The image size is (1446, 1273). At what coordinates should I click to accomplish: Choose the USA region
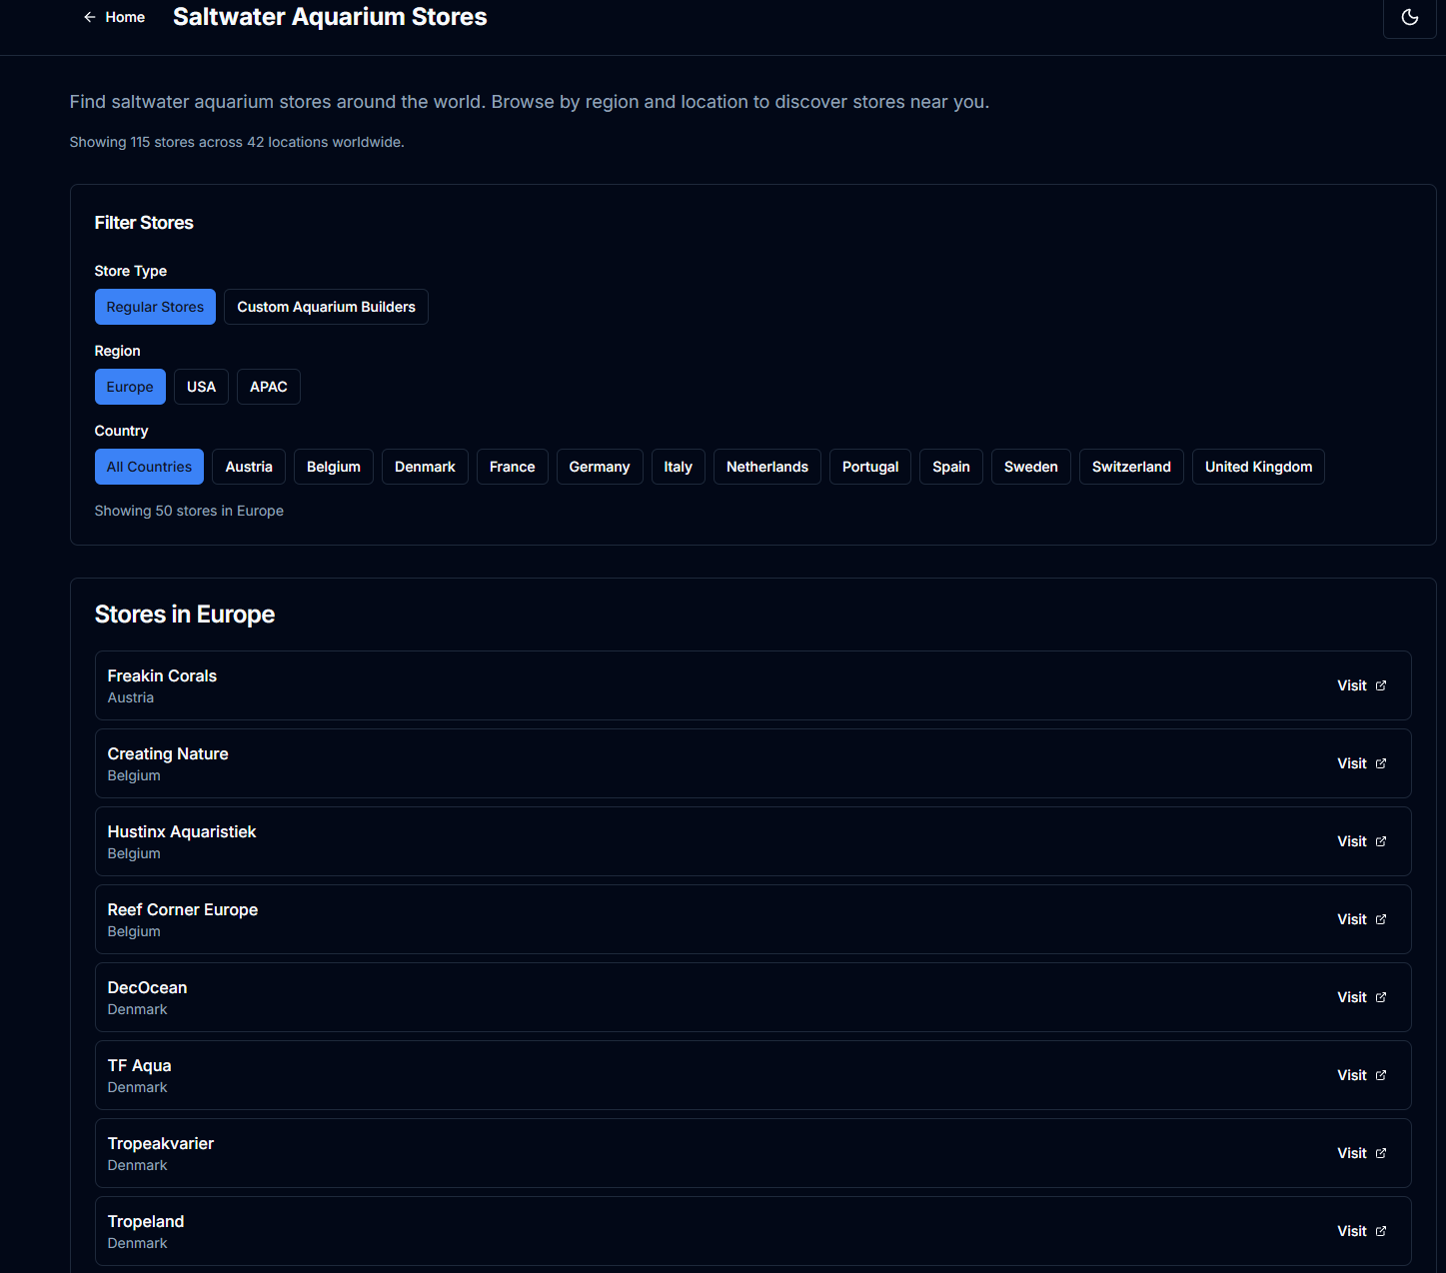coord(201,387)
